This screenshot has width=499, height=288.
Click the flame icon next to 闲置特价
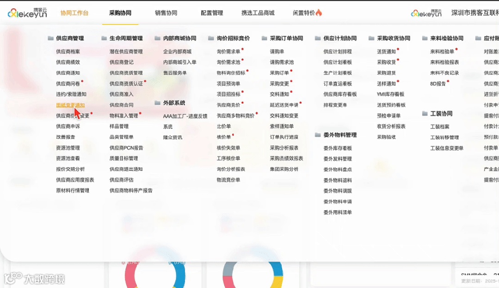click(318, 13)
